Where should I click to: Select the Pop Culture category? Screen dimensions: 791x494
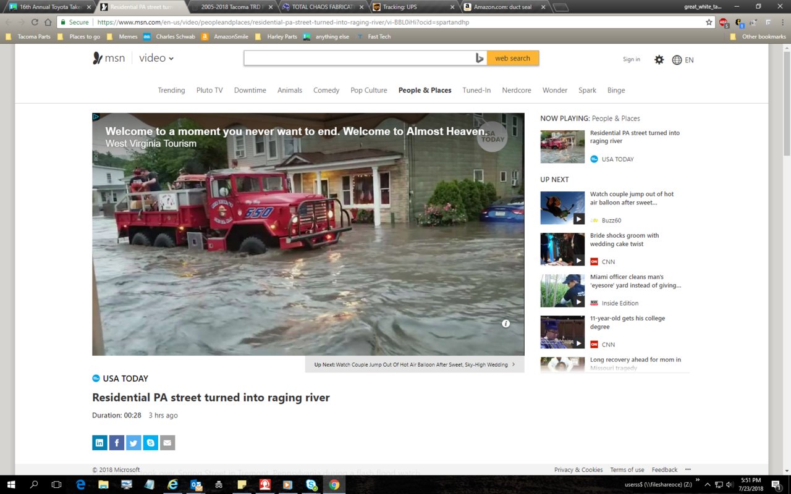369,90
